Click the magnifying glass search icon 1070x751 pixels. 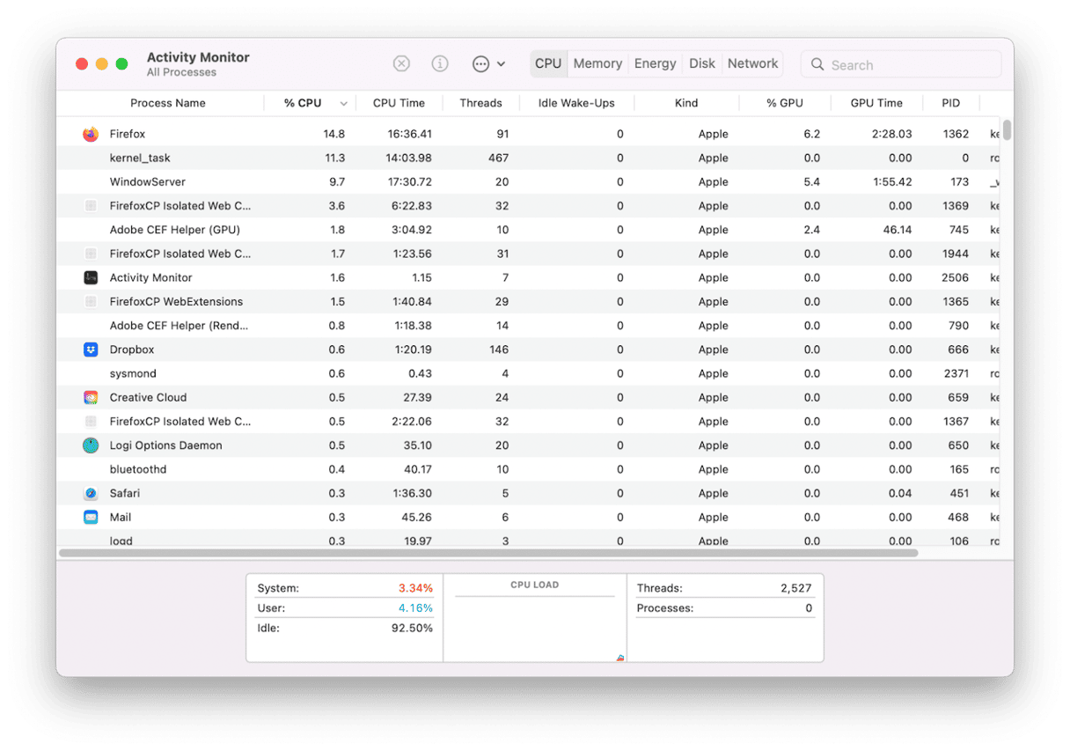[x=817, y=64]
